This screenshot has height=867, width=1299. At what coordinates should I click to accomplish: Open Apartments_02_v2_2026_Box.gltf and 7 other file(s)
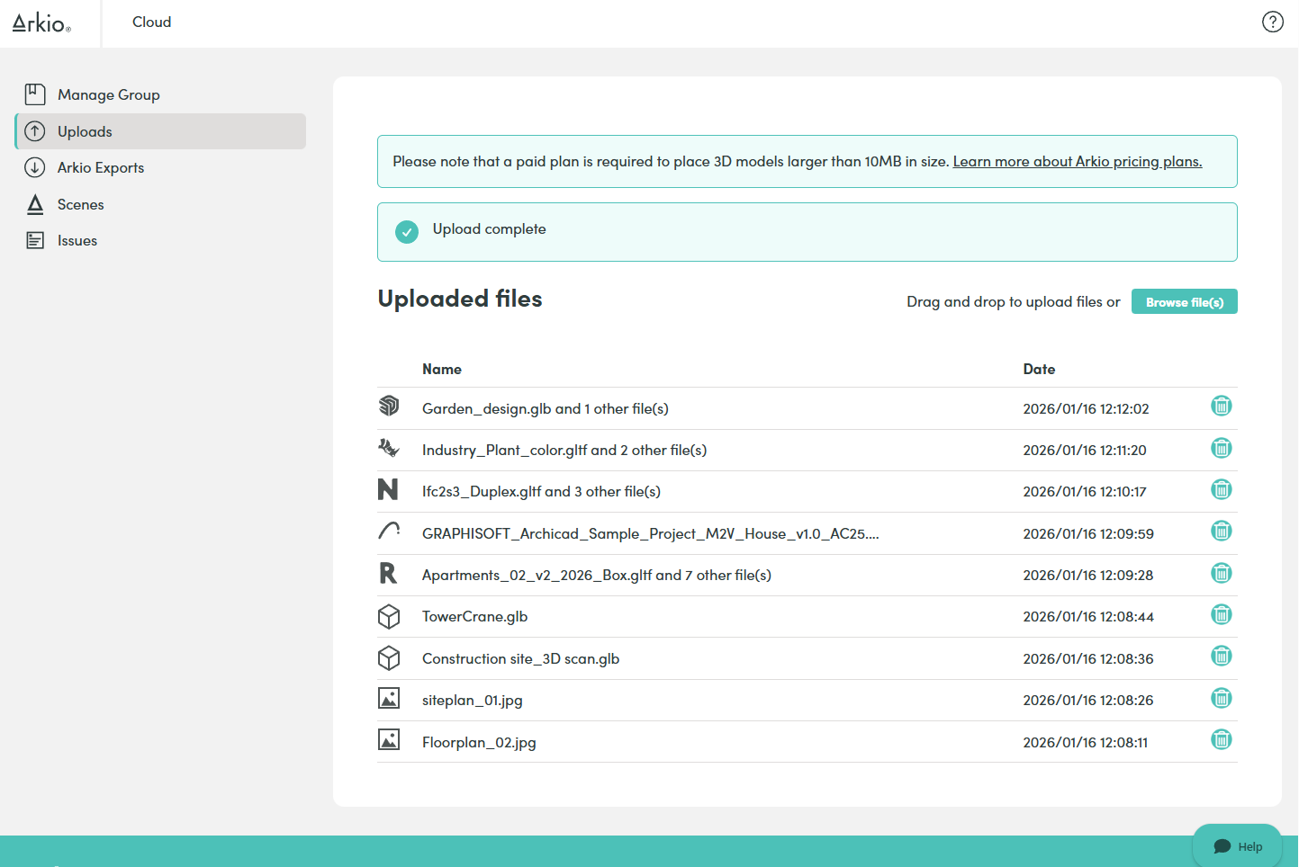(x=597, y=575)
